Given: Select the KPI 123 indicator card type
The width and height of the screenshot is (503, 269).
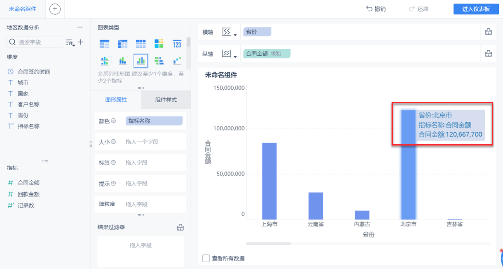Looking at the screenshot, I should pos(177,44).
